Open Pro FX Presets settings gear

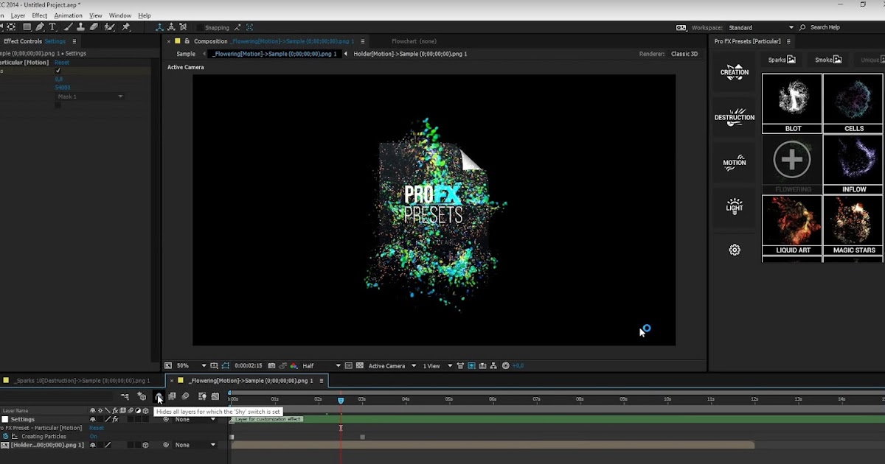click(734, 250)
